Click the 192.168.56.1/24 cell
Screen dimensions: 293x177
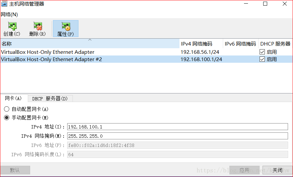tap(200, 52)
